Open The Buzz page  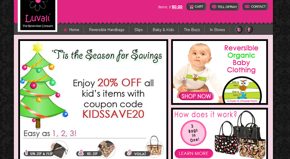(x=192, y=30)
